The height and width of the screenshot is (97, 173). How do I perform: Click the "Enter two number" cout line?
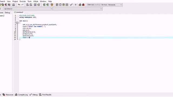[x=34, y=26]
